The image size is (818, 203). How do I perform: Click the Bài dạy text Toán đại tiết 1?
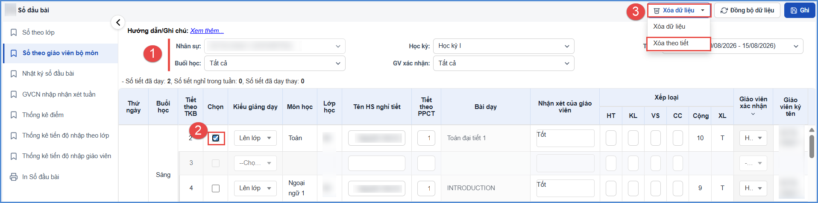click(466, 138)
